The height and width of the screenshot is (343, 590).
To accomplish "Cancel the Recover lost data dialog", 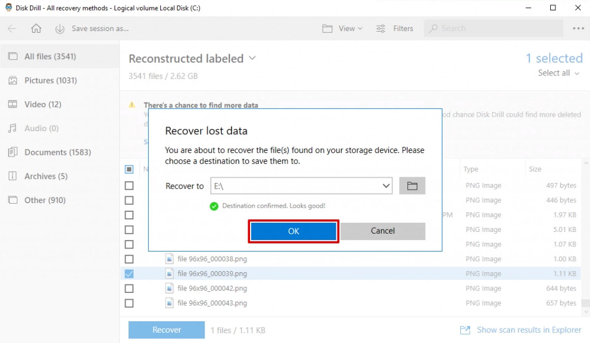I will click(383, 231).
